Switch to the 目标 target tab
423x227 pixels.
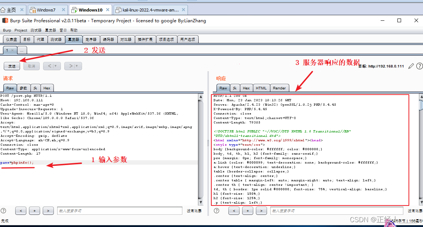(27, 39)
